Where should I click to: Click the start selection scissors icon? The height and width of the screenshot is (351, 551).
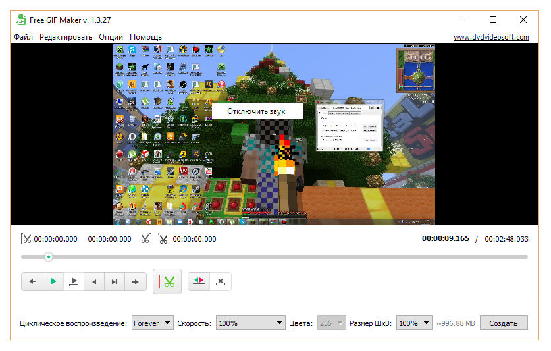[26, 239]
